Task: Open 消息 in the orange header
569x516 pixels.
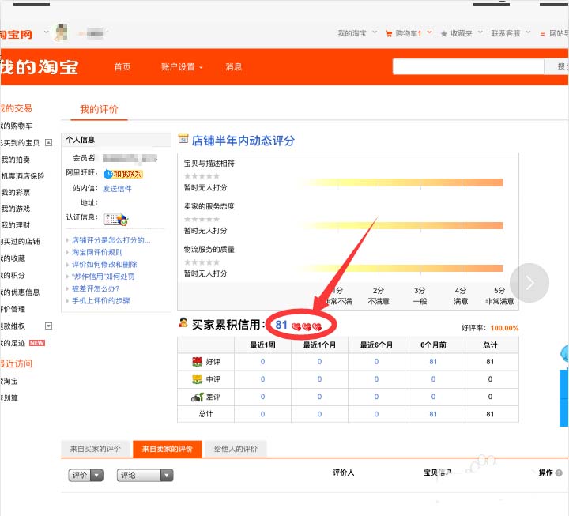Action: (233, 67)
